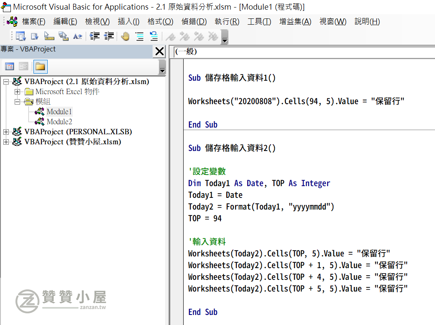Screen dimensions: 435x325
Task: Click View Code icon in project panel
Action: pyautogui.click(x=10, y=67)
